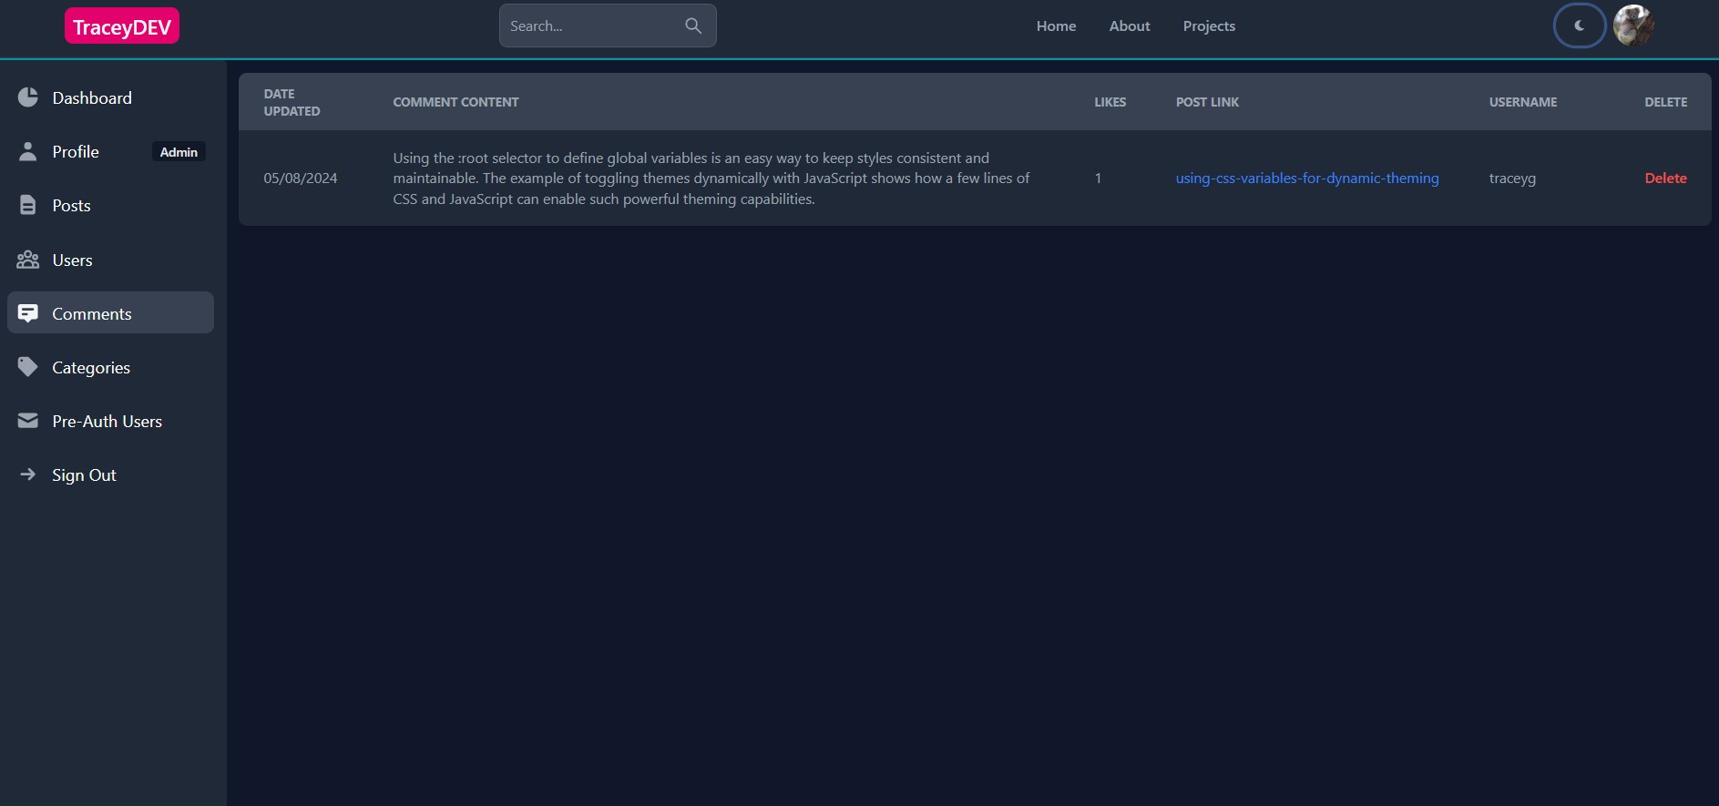Screen dimensions: 1719x806
Task: Click the Sign Out arrow icon
Action: point(28,474)
